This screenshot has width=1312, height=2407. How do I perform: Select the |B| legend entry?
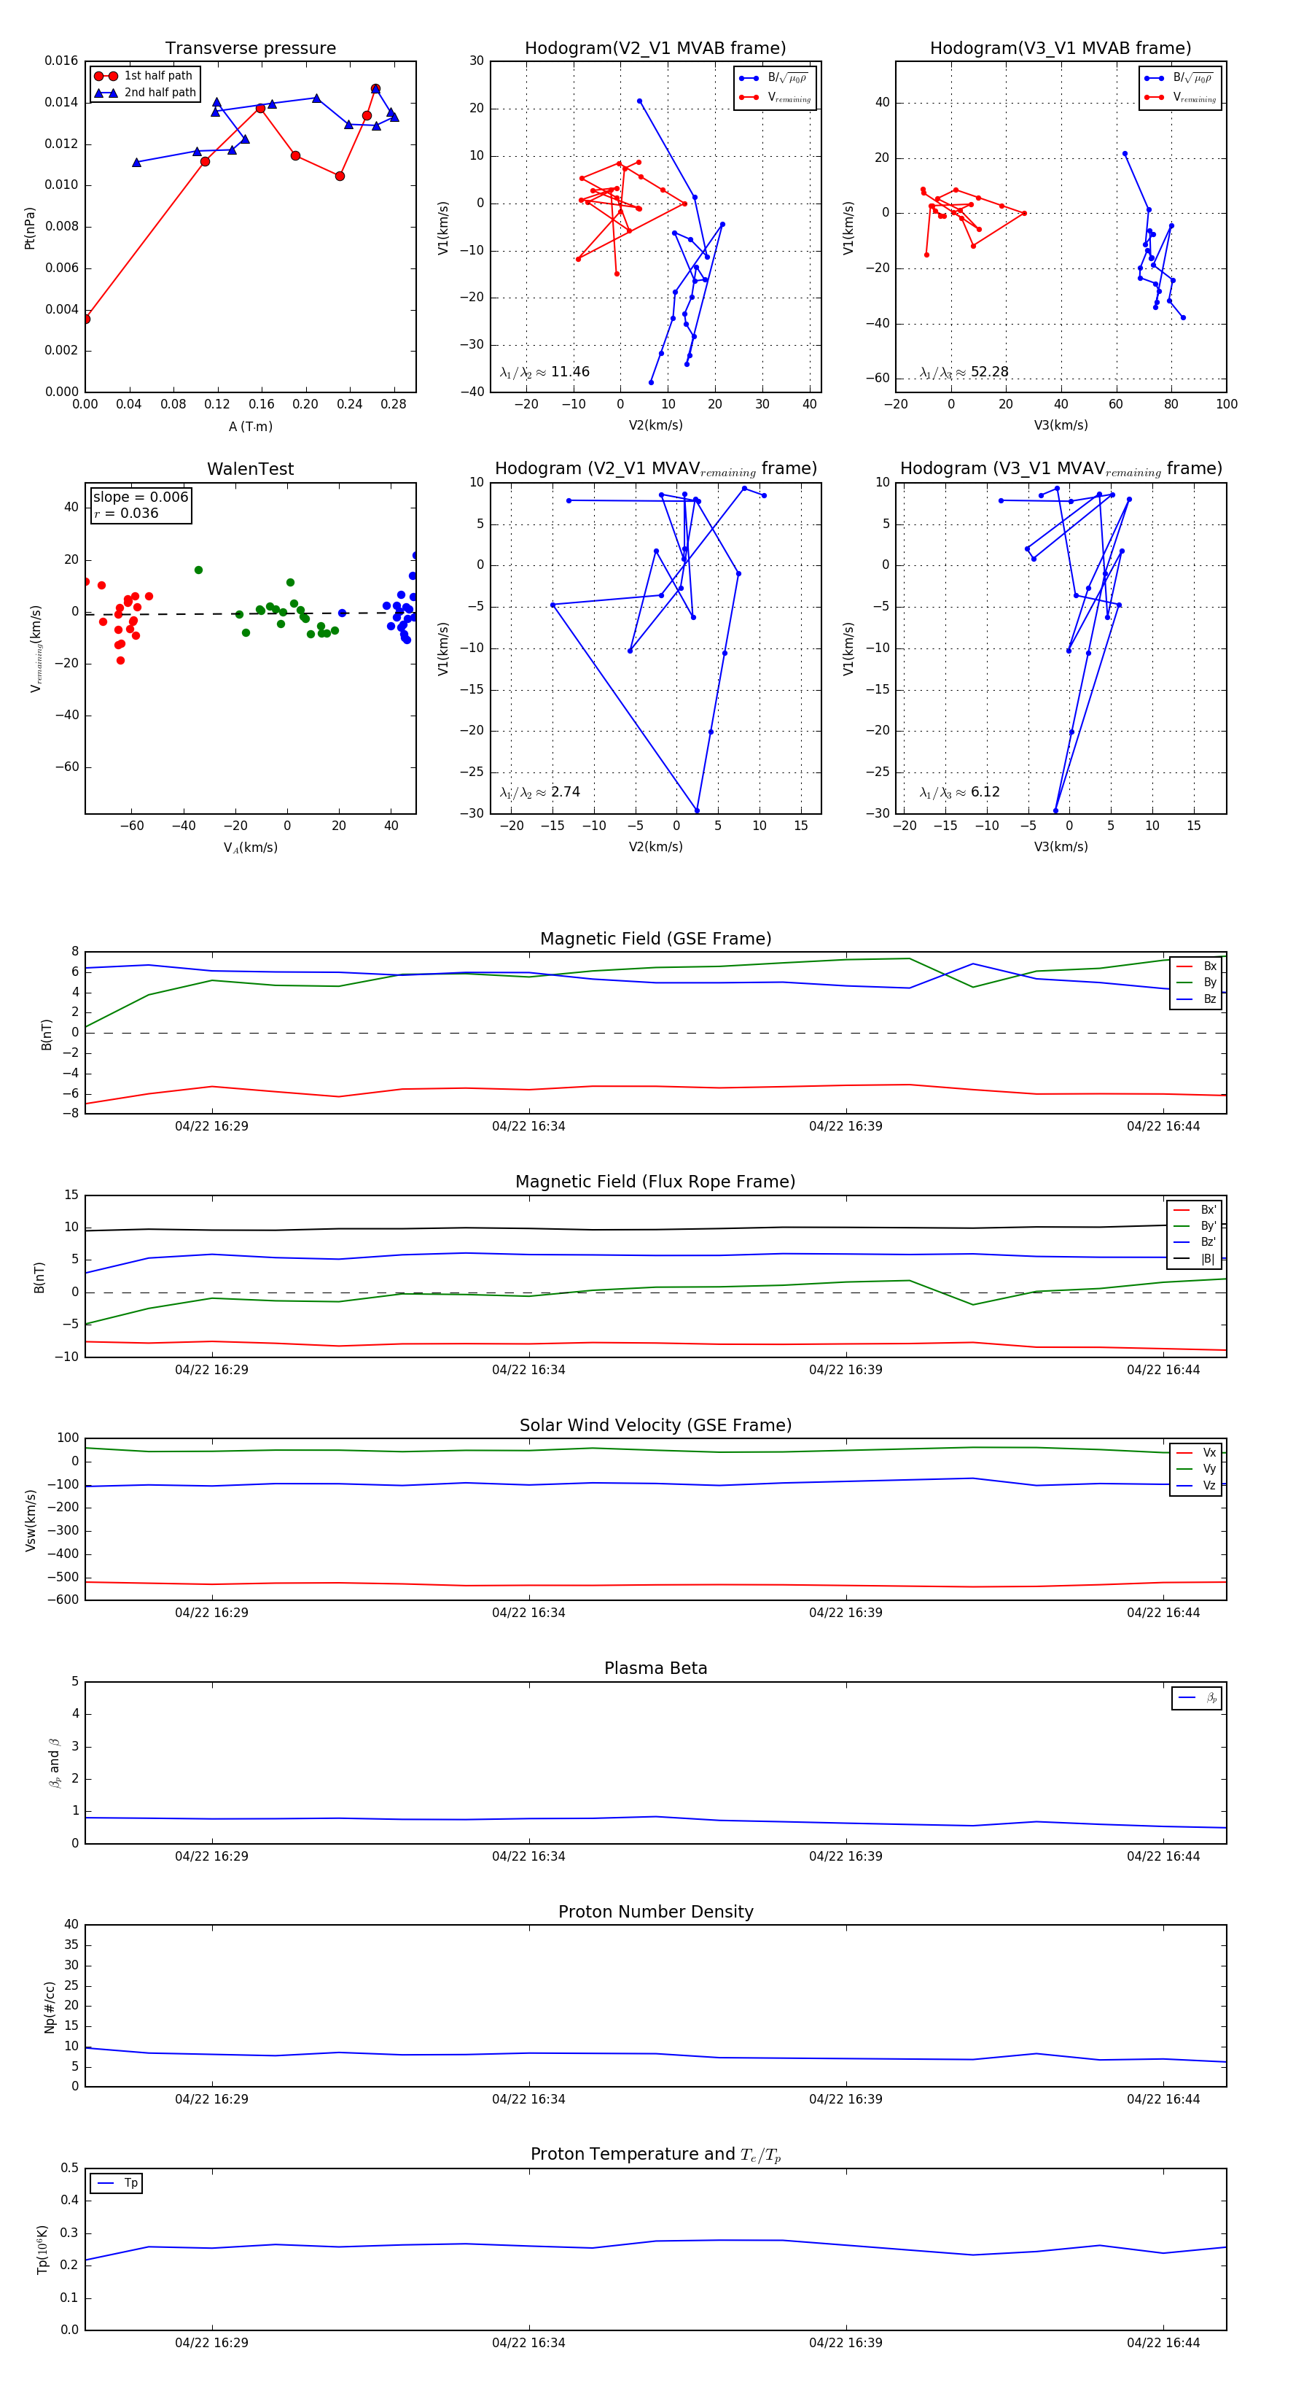[x=1195, y=1259]
